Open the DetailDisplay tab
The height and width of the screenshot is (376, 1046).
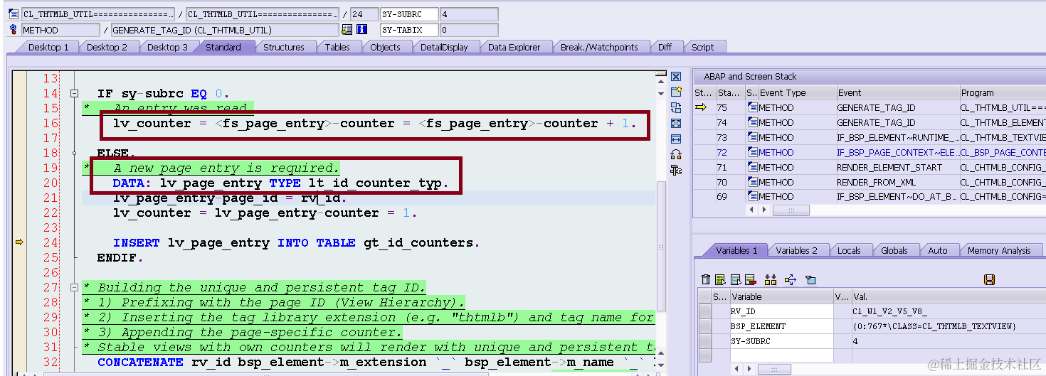(x=444, y=47)
